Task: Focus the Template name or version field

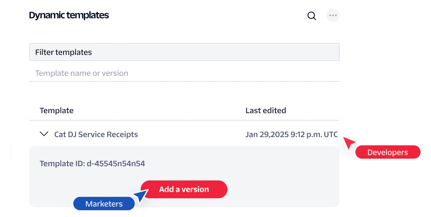Action: (x=184, y=73)
